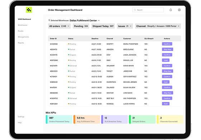Viewport: 201px width, 140px height.
Task: Open Warehouses in the sidebar
Action: pyautogui.click(x=23, y=25)
